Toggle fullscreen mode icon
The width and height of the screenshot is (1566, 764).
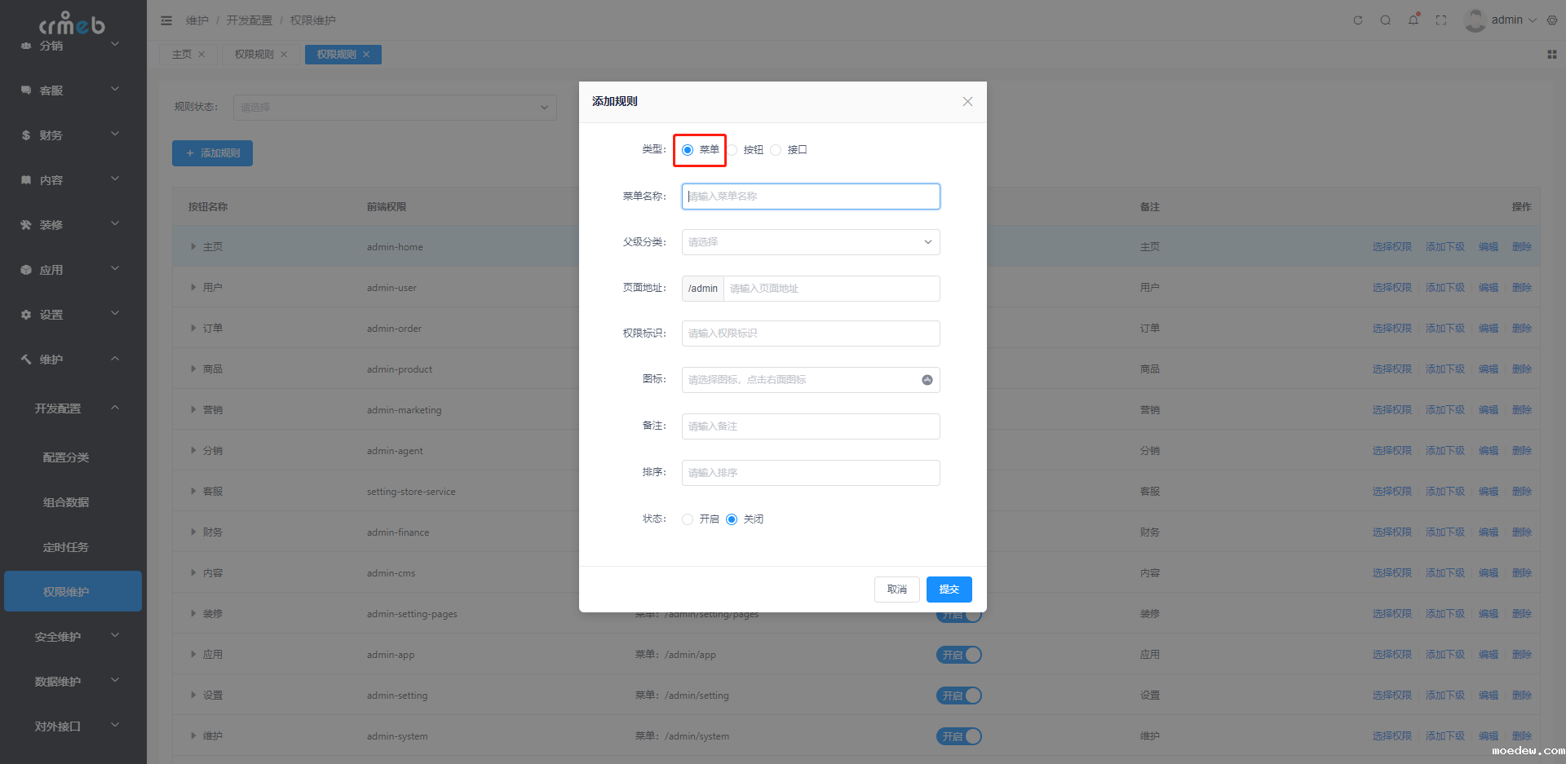tap(1441, 20)
